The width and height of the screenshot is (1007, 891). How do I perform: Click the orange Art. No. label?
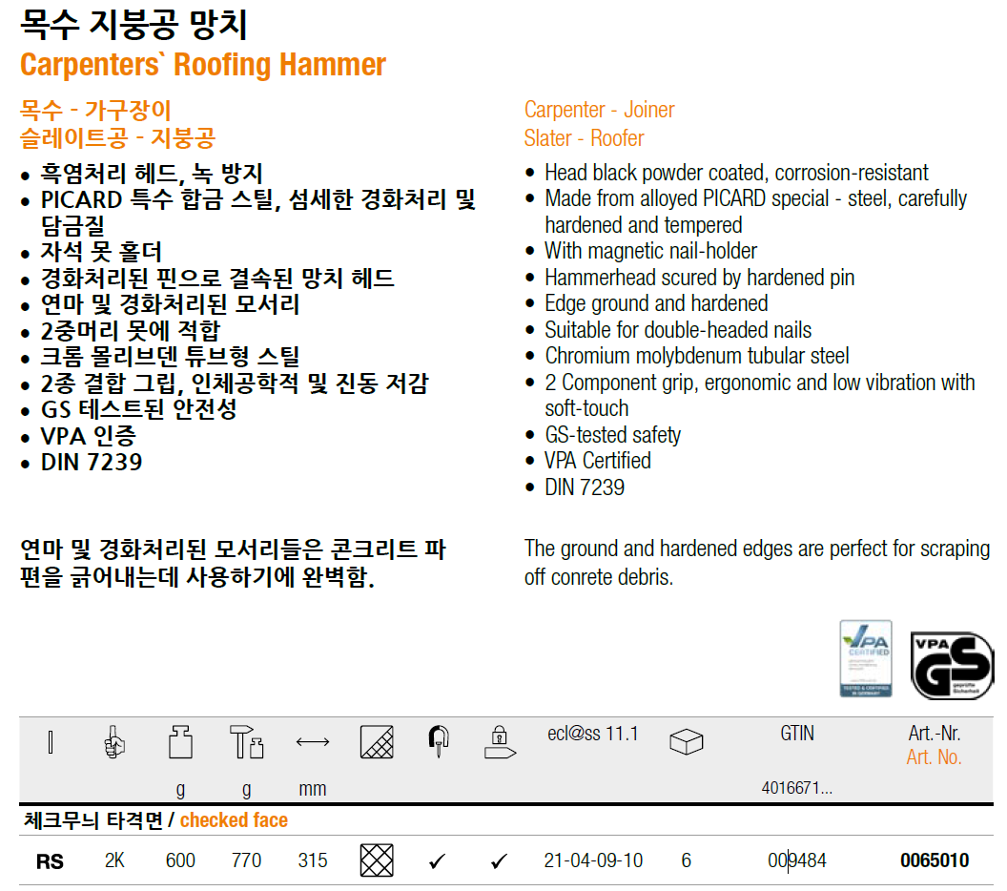tap(934, 757)
